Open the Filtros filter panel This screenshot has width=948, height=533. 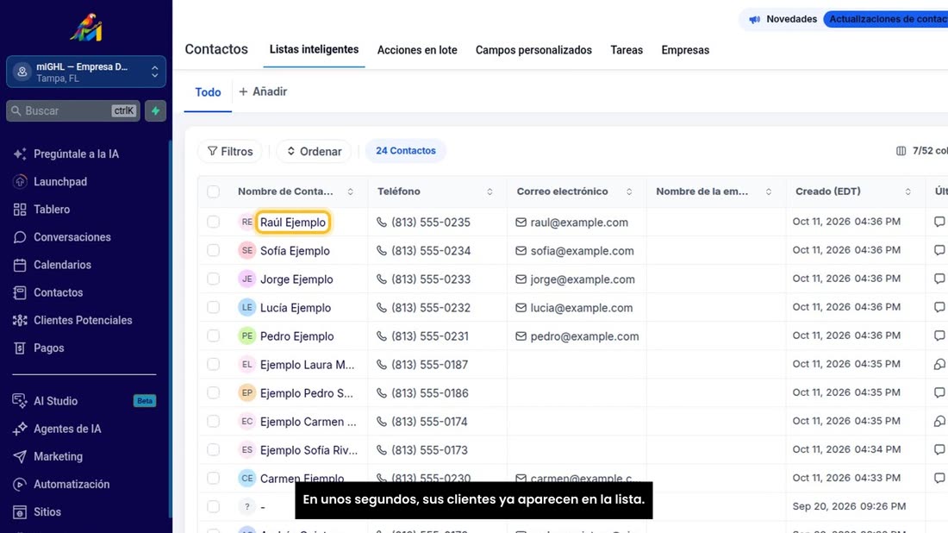pos(230,151)
